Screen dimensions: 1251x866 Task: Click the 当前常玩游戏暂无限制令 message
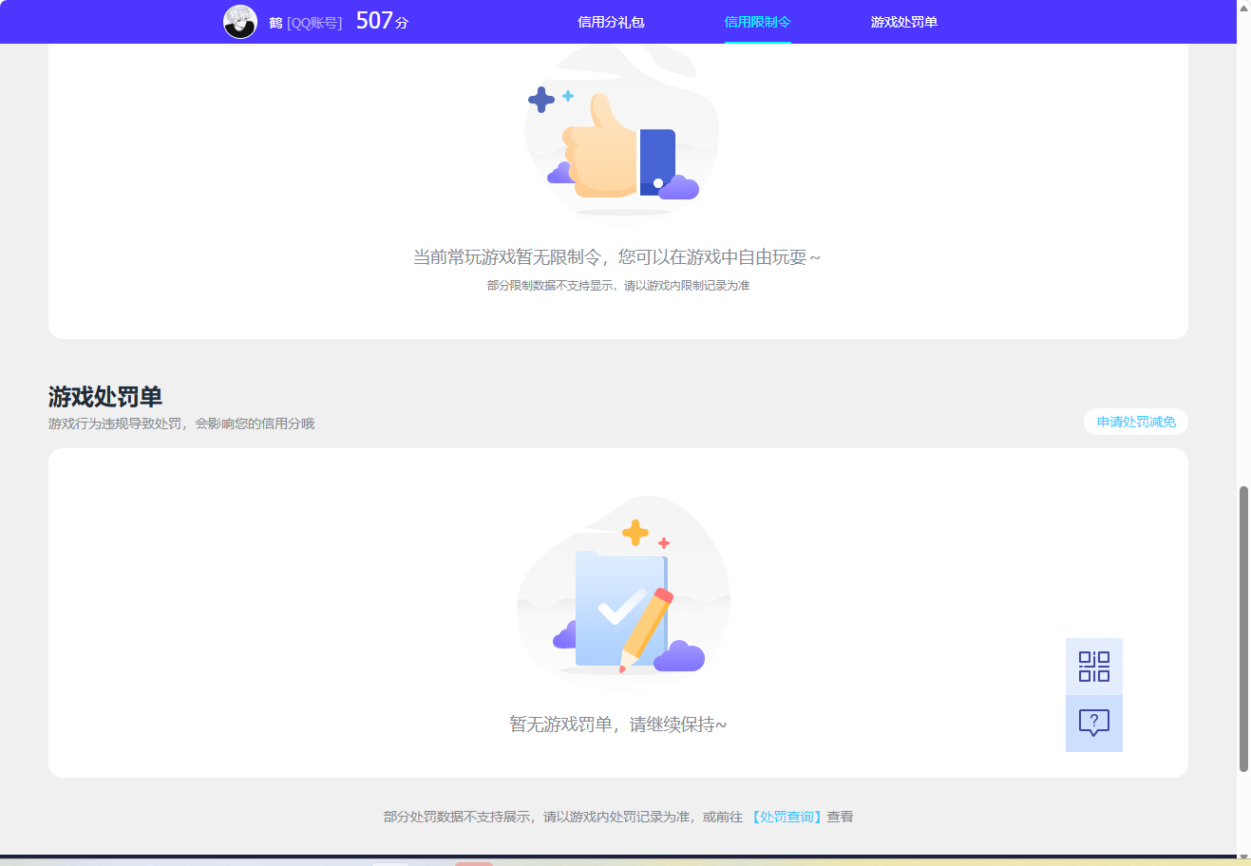pyautogui.click(x=616, y=257)
